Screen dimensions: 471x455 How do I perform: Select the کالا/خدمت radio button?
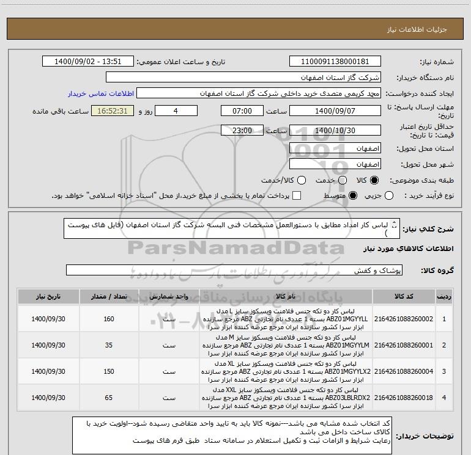point(302,180)
